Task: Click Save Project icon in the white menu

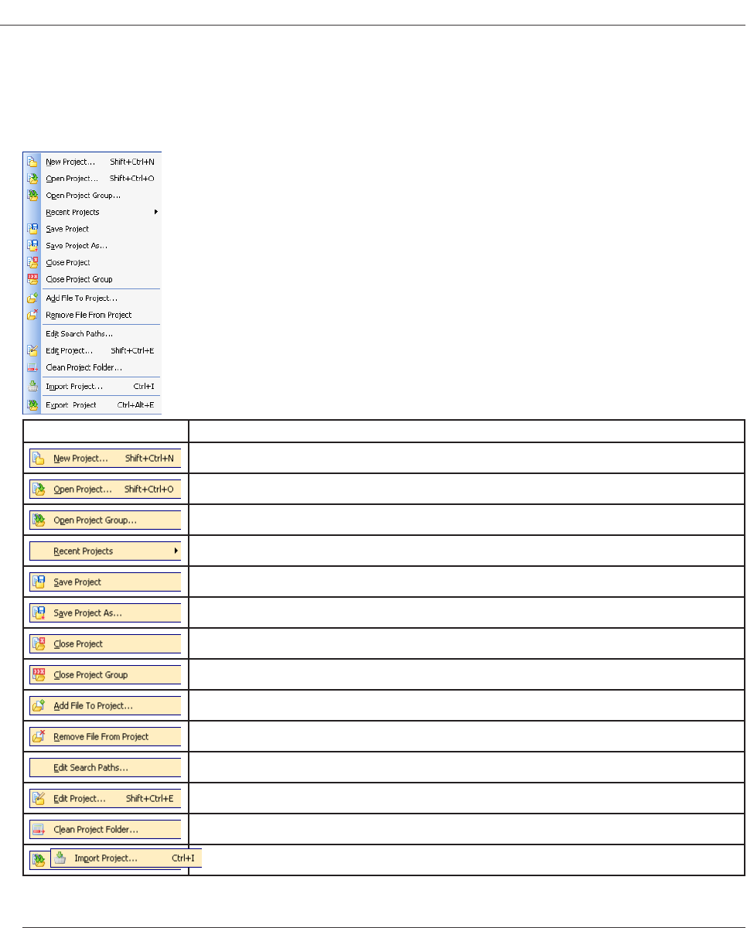Action: [32, 229]
